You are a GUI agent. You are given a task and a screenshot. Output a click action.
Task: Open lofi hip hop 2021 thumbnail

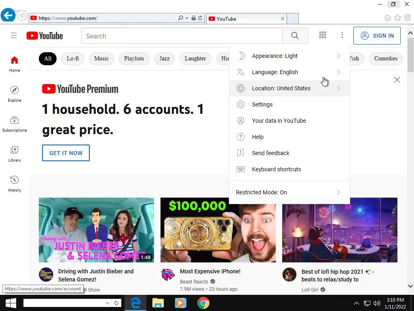coord(340,230)
